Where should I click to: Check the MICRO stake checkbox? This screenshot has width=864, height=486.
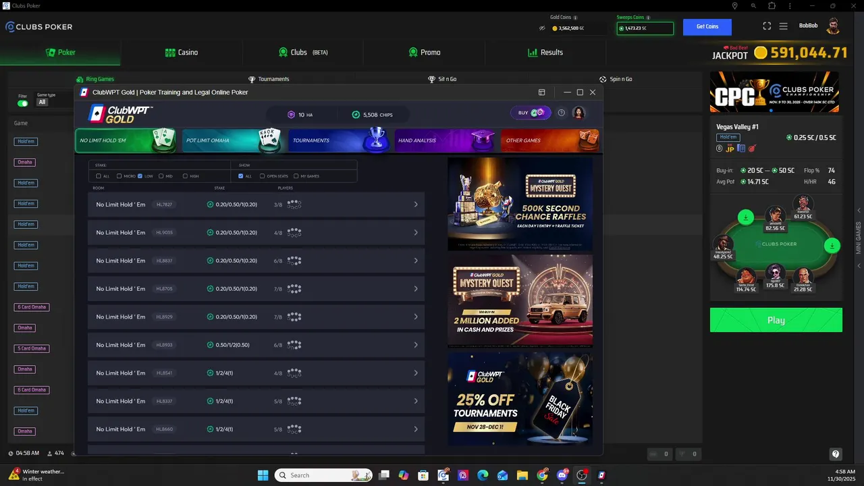click(119, 176)
